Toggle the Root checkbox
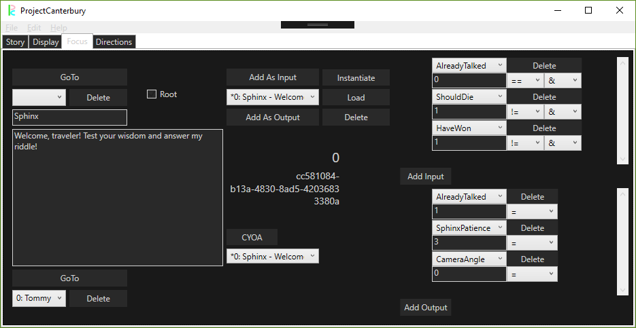Viewport: 636px width, 328px height. (x=152, y=94)
